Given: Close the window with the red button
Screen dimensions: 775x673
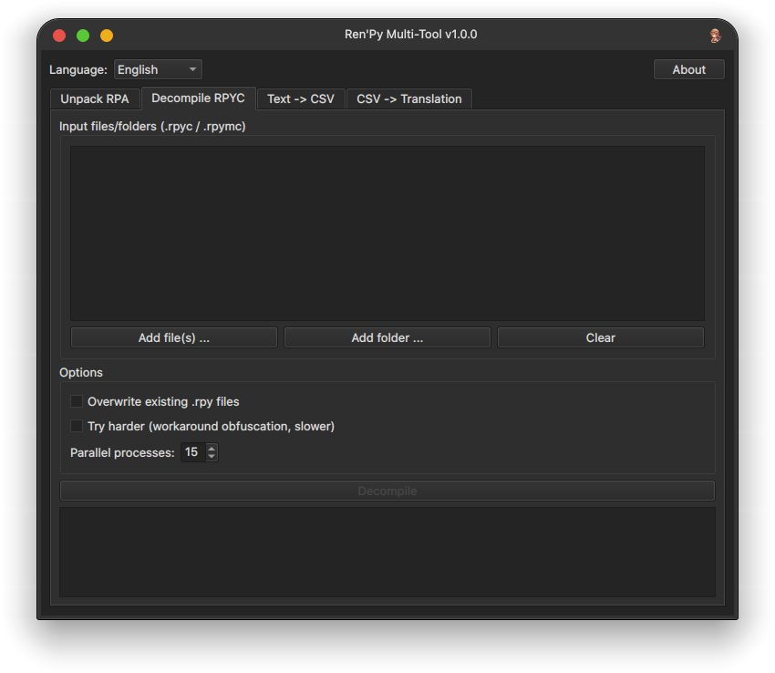Looking at the screenshot, I should (59, 36).
